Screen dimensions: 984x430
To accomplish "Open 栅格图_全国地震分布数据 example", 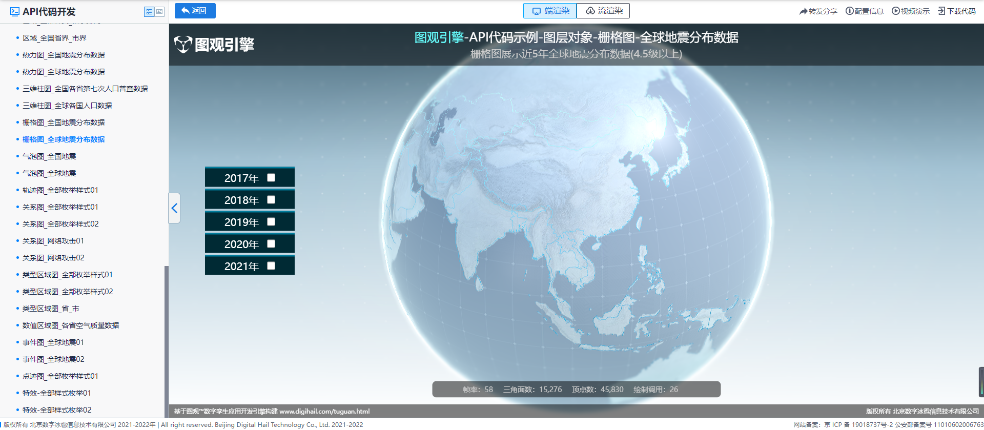I will click(x=64, y=122).
